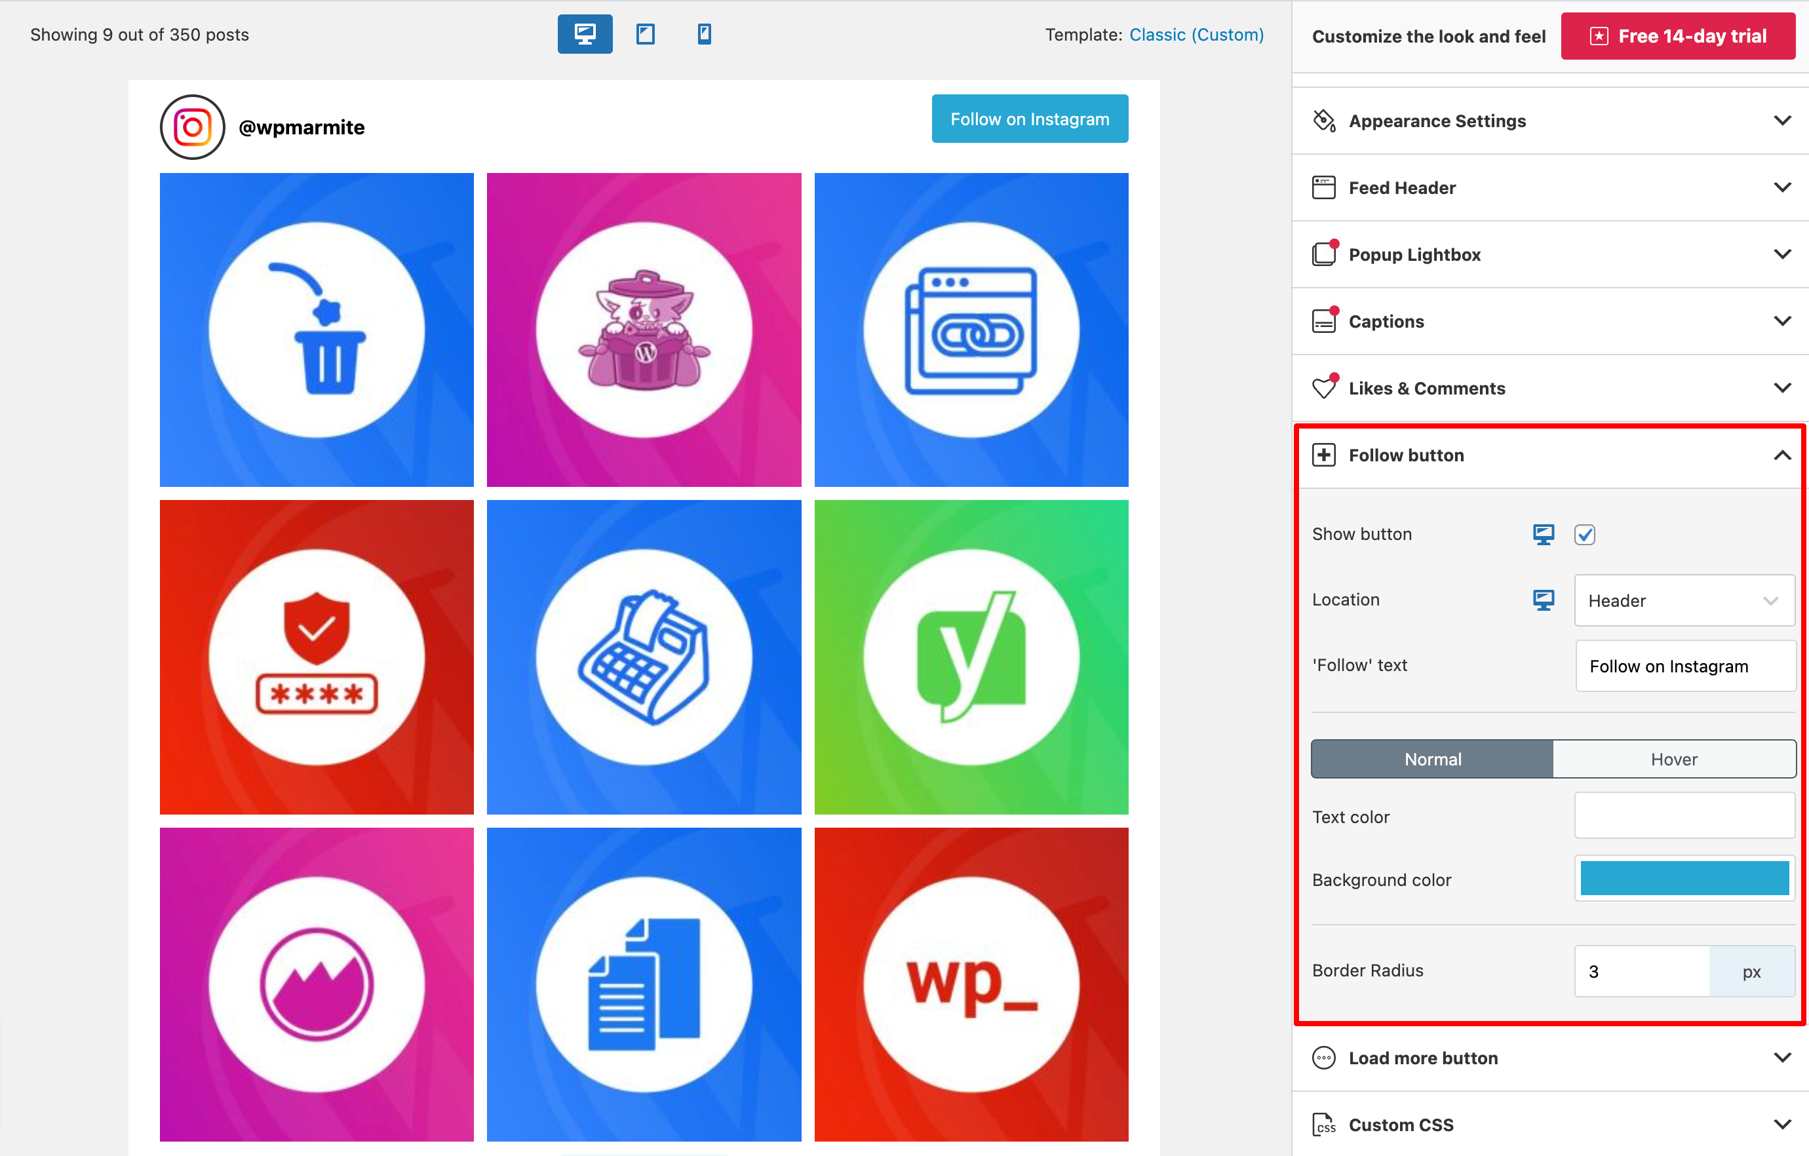The width and height of the screenshot is (1809, 1156).
Task: Select the Normal state tab
Action: point(1432,760)
